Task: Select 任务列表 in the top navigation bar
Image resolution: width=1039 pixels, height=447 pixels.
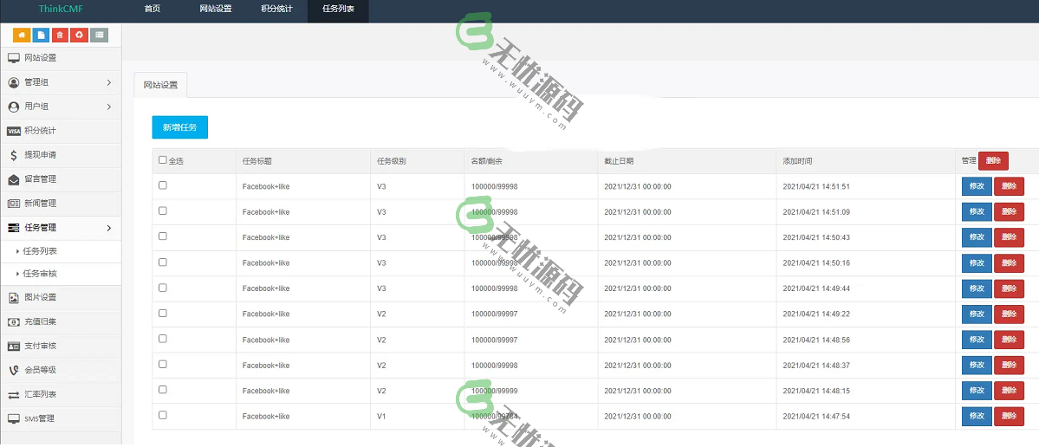Action: pos(338,10)
